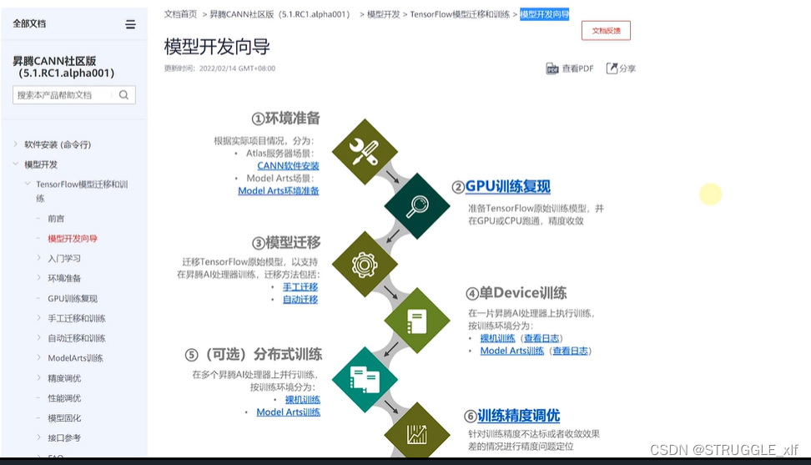The width and height of the screenshot is (811, 465).
Task: Click the 全部文档 header text
Action: 29,24
